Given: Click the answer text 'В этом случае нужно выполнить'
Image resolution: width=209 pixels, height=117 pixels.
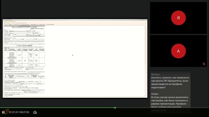Looking at the screenshot, I should [170, 97].
